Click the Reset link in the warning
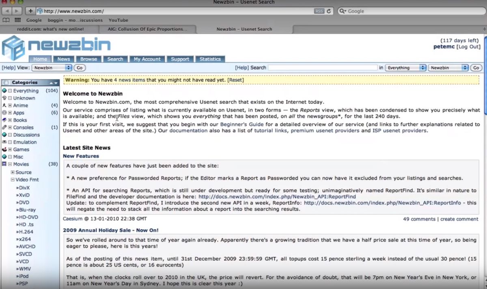This screenshot has height=289, width=487. 235,80
